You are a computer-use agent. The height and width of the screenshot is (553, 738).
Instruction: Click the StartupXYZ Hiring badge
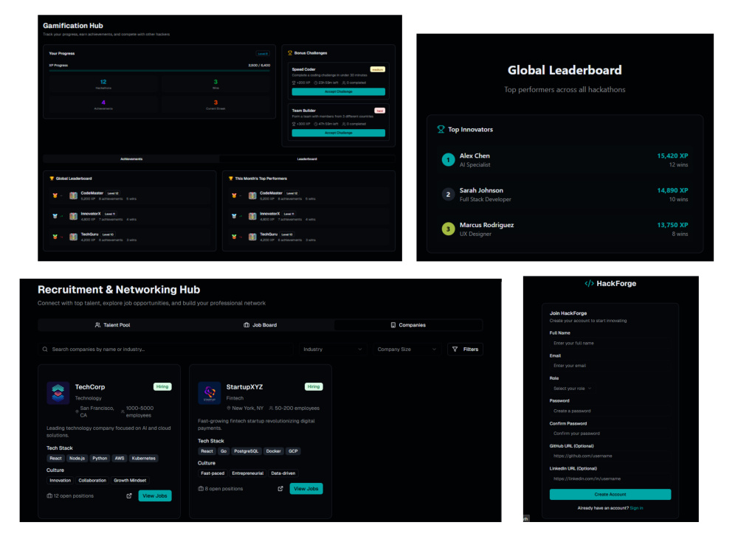point(314,387)
